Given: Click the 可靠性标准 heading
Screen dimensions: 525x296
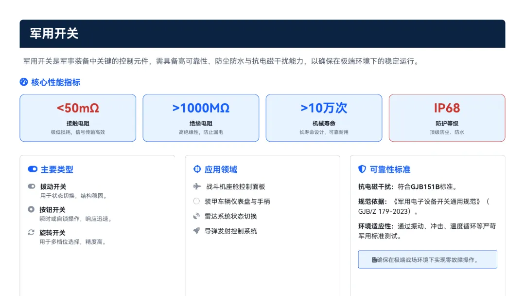Looking at the screenshot, I should (x=390, y=169).
